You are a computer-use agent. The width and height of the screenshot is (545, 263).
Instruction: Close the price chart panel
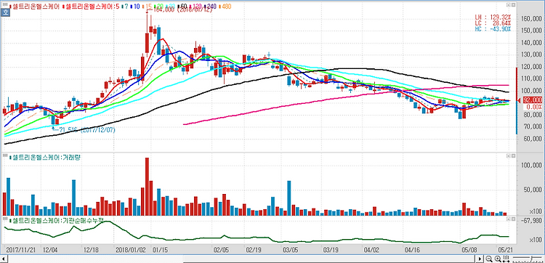[x=513, y=5]
